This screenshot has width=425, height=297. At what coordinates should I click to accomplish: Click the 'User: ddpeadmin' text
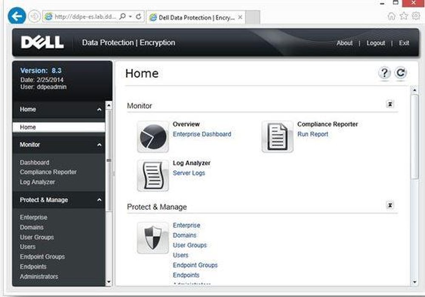pos(43,87)
